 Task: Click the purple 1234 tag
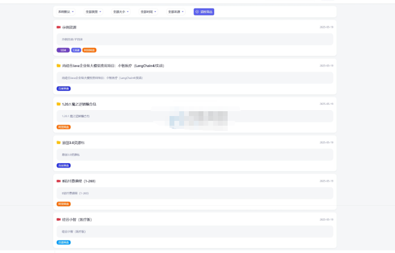(x=63, y=50)
